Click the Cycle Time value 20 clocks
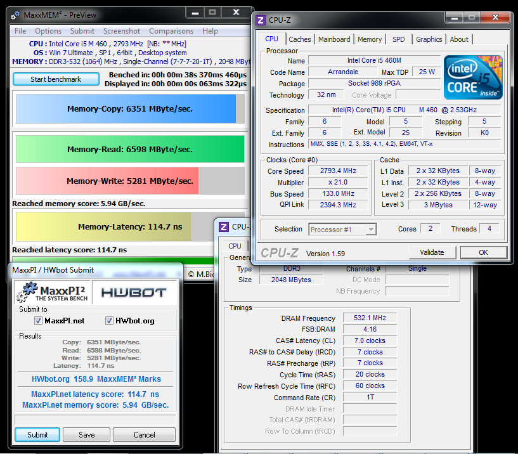 [370, 374]
